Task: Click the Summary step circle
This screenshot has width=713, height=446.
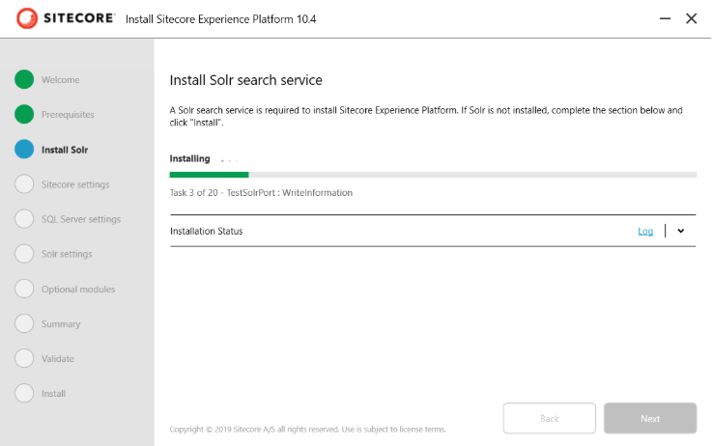Action: click(x=24, y=323)
